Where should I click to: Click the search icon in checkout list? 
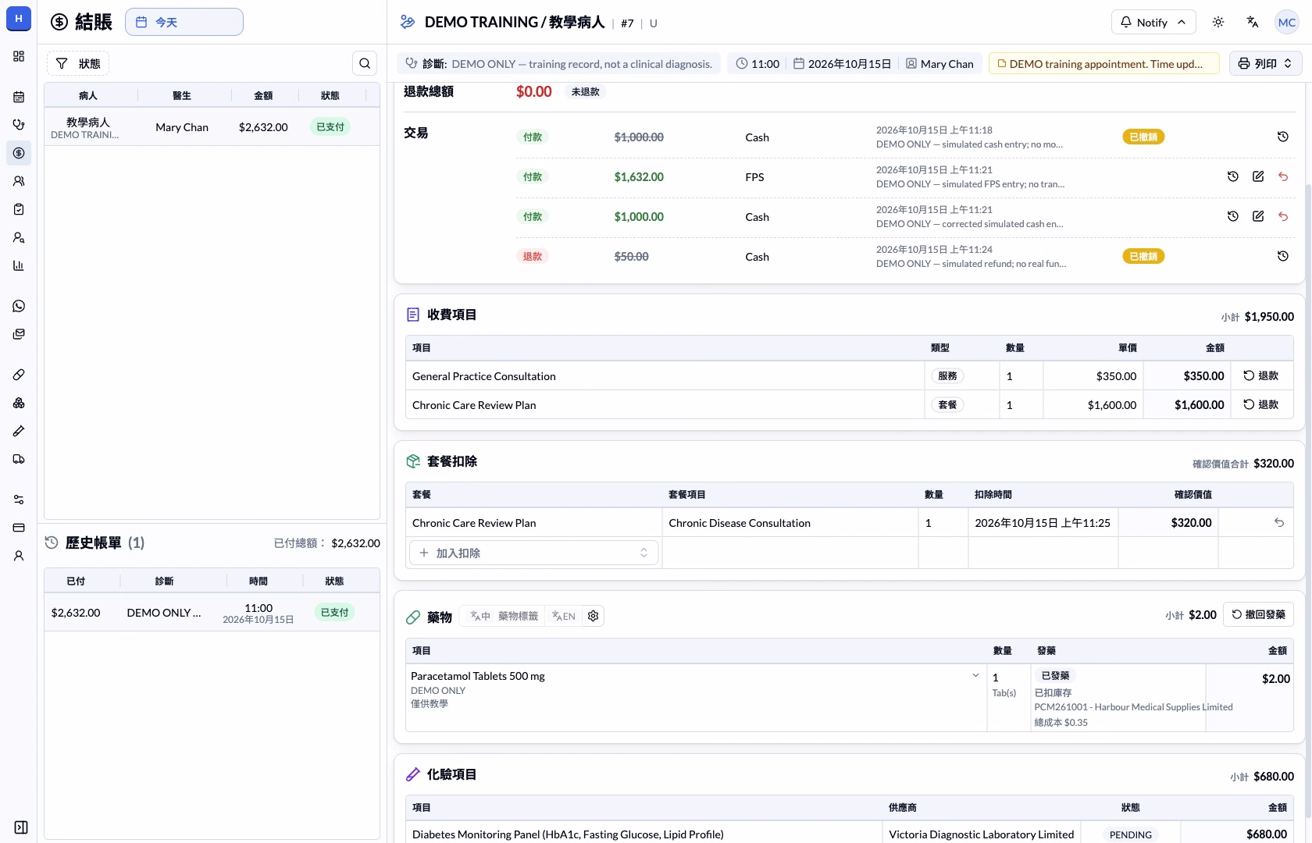(365, 63)
